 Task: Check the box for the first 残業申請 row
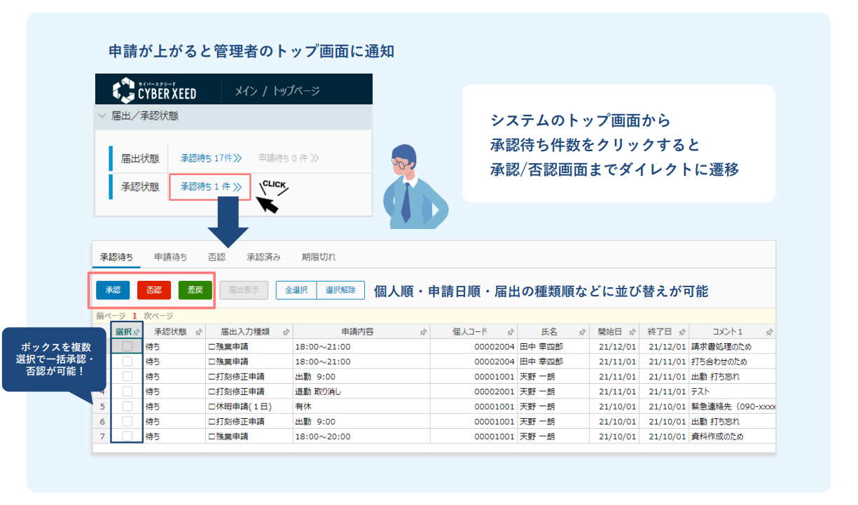[x=127, y=347]
